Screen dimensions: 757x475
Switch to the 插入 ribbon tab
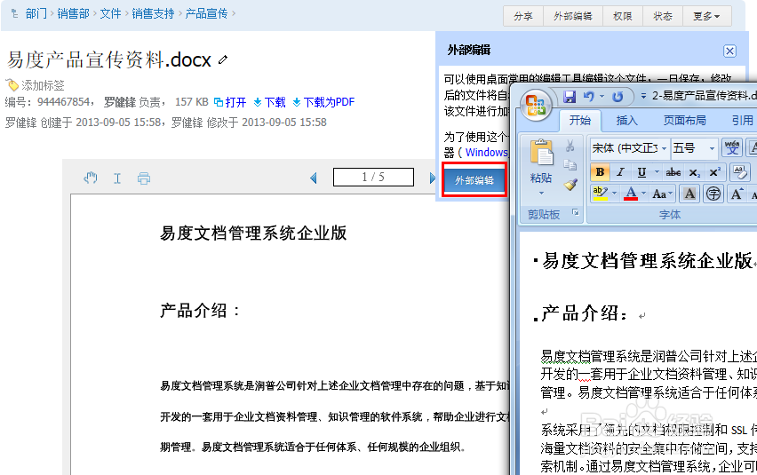[626, 120]
